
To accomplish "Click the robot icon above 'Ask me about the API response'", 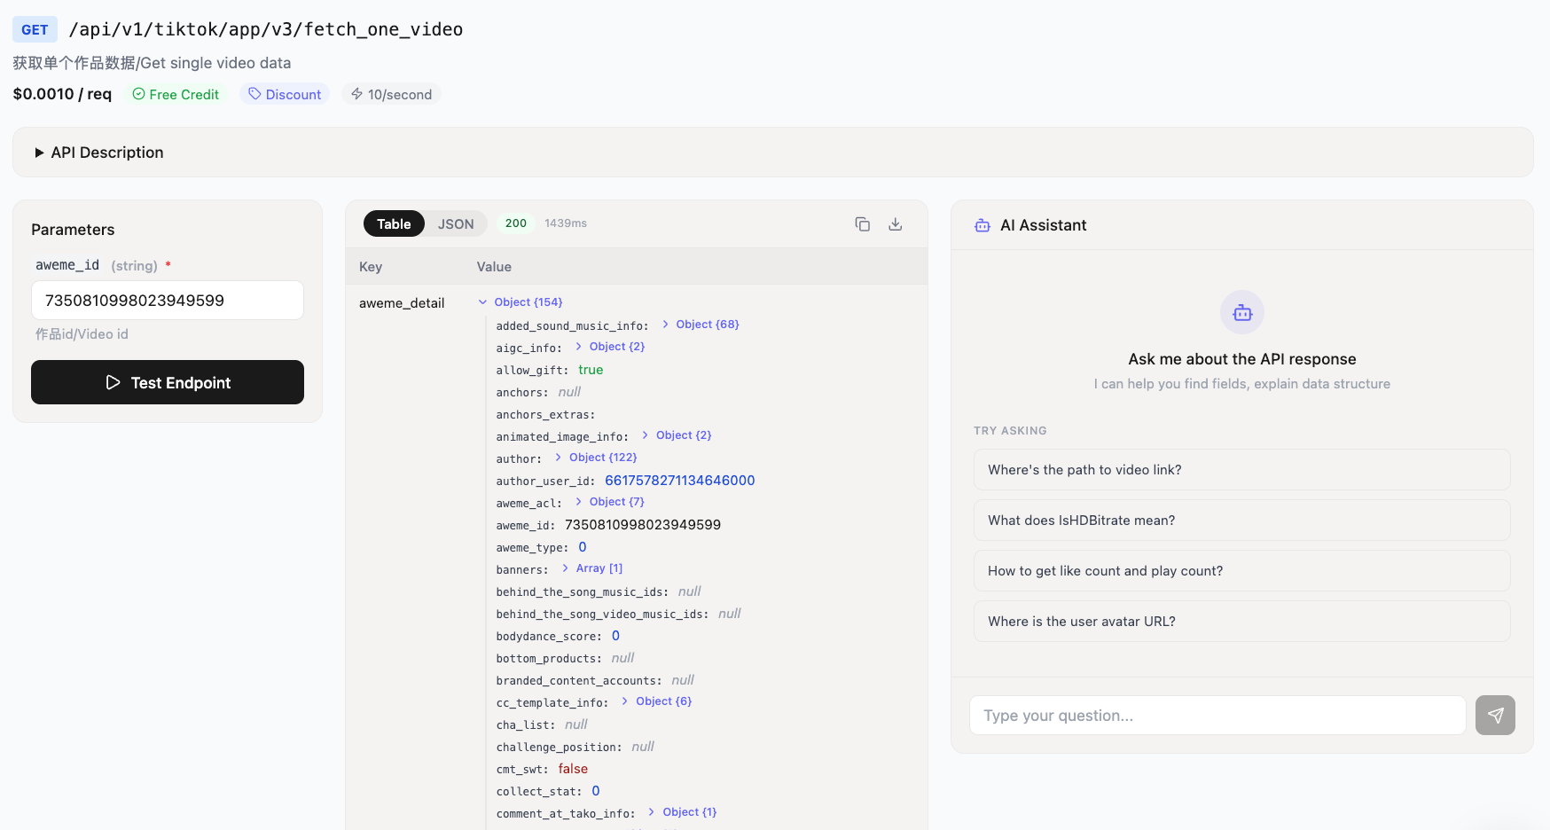I will click(x=1241, y=312).
